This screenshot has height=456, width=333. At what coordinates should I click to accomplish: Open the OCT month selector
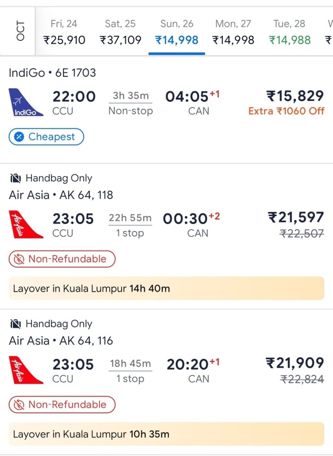click(x=20, y=31)
